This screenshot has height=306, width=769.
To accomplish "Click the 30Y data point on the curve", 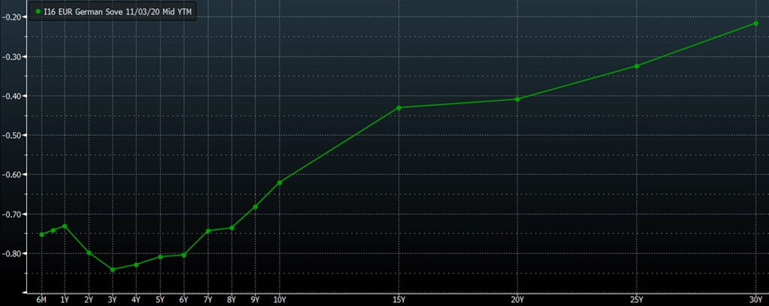I will (755, 23).
